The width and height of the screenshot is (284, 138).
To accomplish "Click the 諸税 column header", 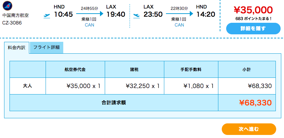I will point(134,70).
